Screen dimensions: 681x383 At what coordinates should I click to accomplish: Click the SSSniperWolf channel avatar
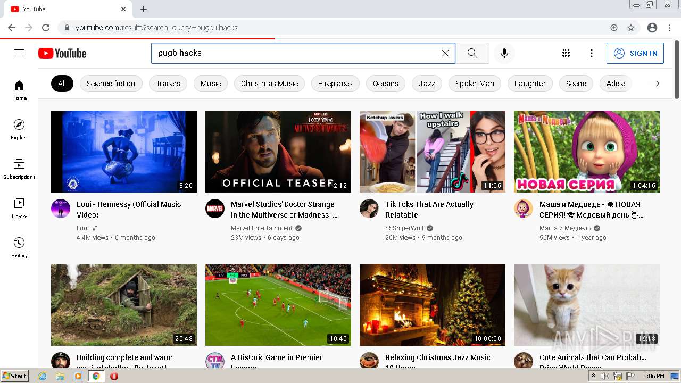(x=369, y=209)
